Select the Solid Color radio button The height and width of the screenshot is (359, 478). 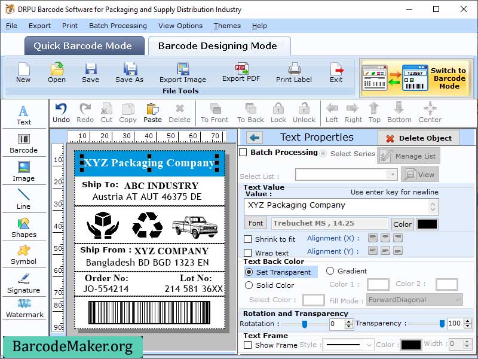250,285
